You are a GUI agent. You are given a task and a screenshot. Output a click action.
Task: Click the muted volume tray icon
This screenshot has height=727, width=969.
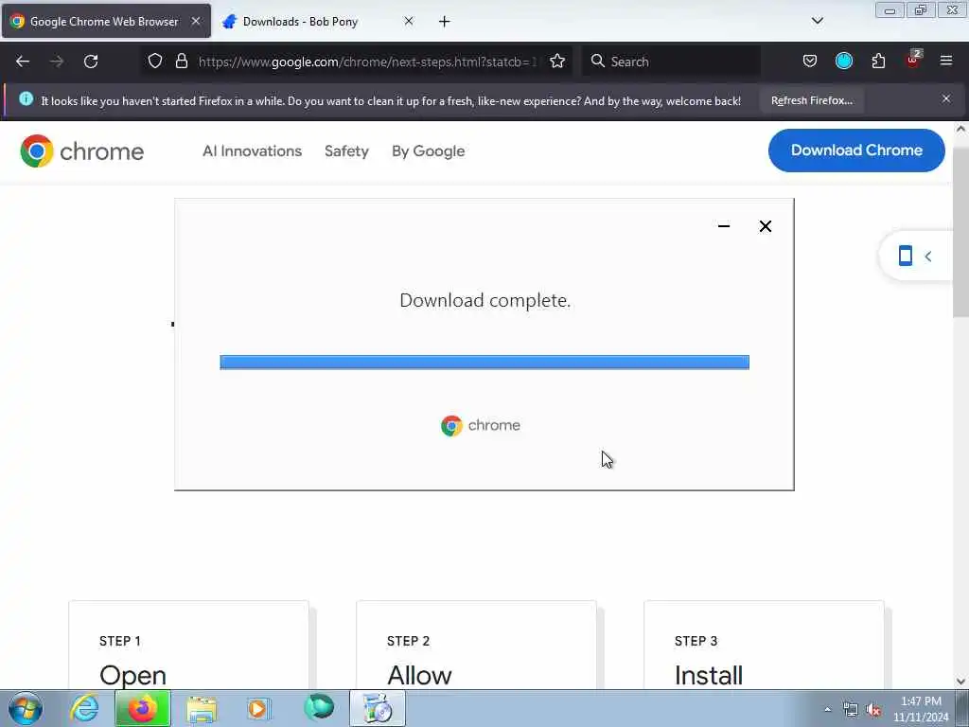pyautogui.click(x=873, y=710)
